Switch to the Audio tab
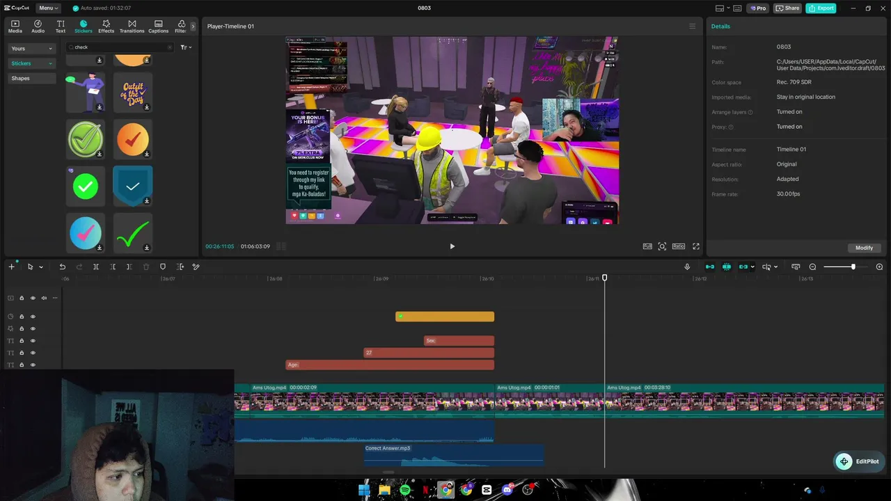This screenshot has height=501, width=891. pos(38,26)
